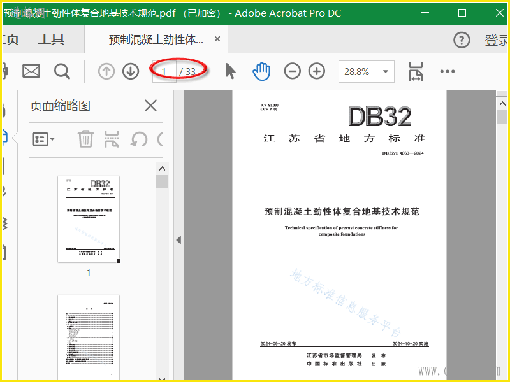Open the help question mark icon

point(462,40)
